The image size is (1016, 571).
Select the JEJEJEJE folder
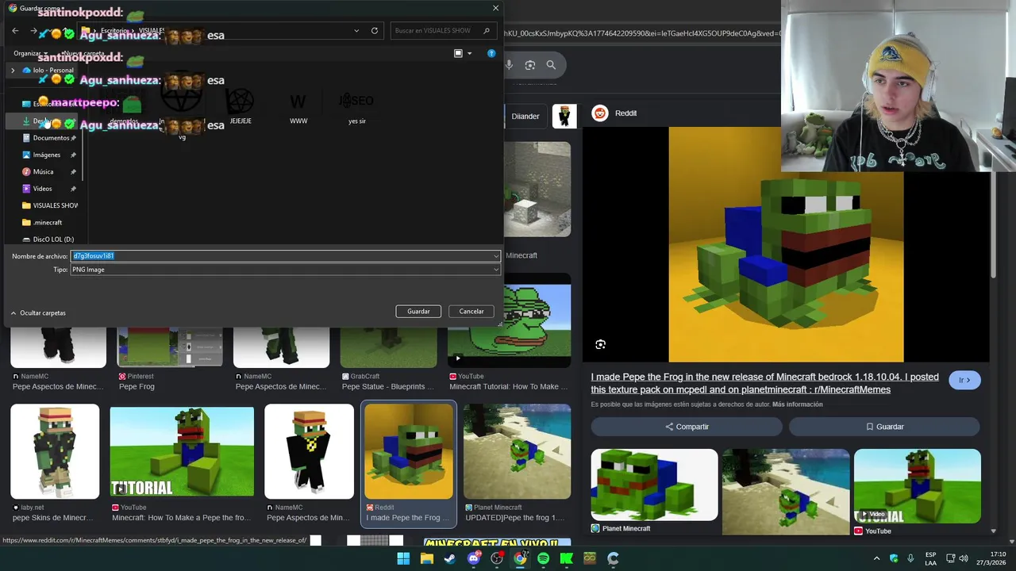click(240, 106)
